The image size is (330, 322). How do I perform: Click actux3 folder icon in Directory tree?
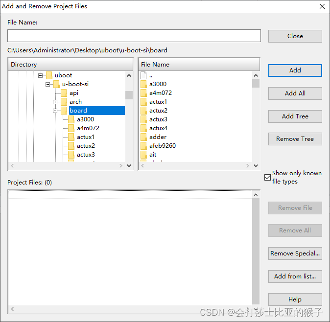point(71,155)
